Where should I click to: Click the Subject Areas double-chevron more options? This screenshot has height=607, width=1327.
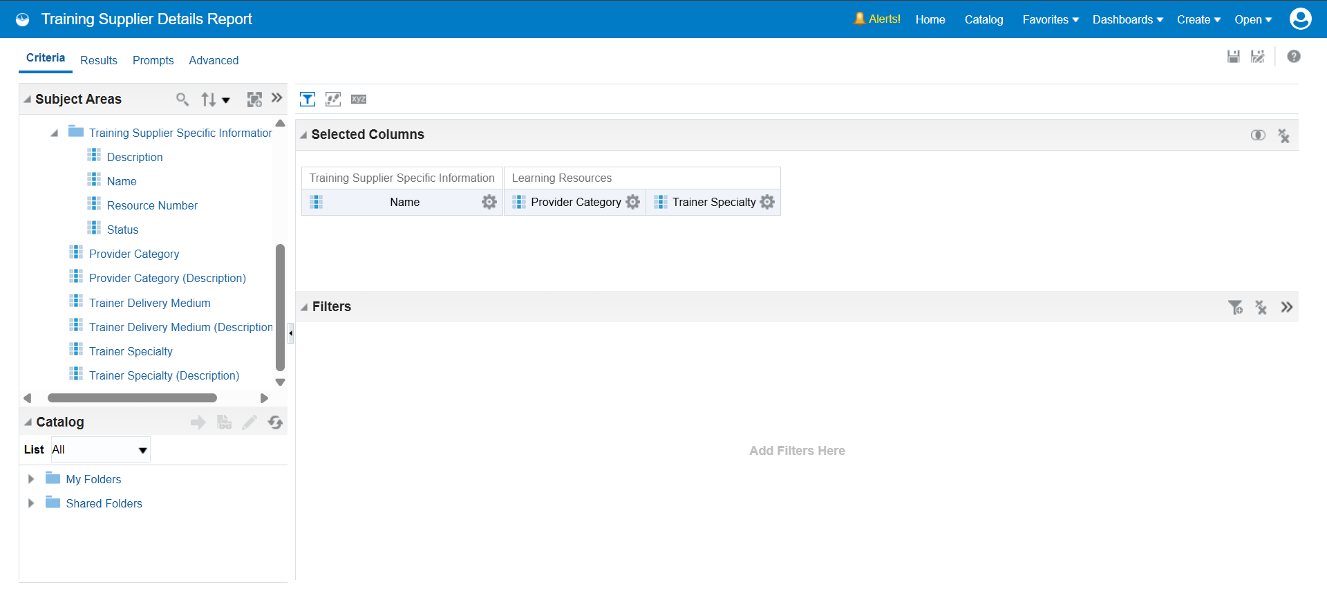(277, 98)
